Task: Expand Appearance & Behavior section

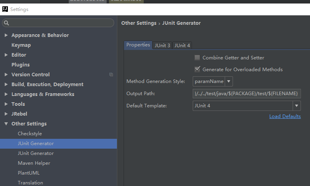Action: [x=6, y=35]
